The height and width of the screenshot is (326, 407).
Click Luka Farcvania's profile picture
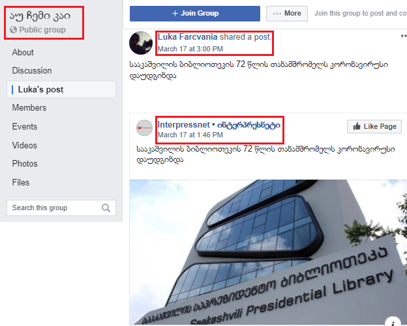[141, 43]
